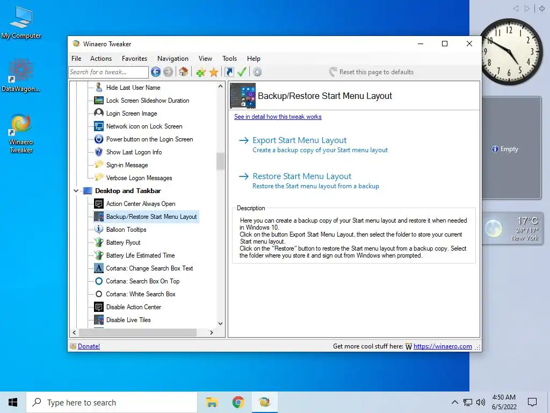Screen dimensions: 550x413
Task: Click tree scroll down arrow
Action: [220, 323]
